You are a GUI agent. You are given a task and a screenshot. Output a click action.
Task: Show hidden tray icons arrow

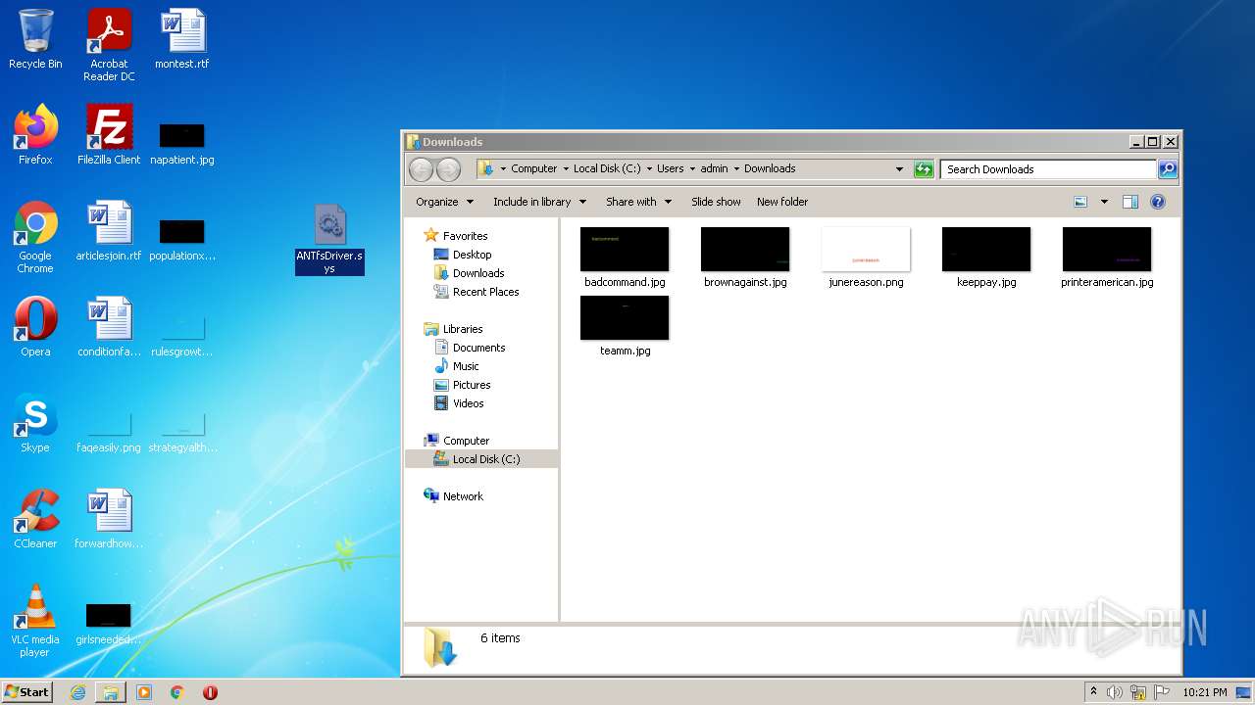(1093, 692)
